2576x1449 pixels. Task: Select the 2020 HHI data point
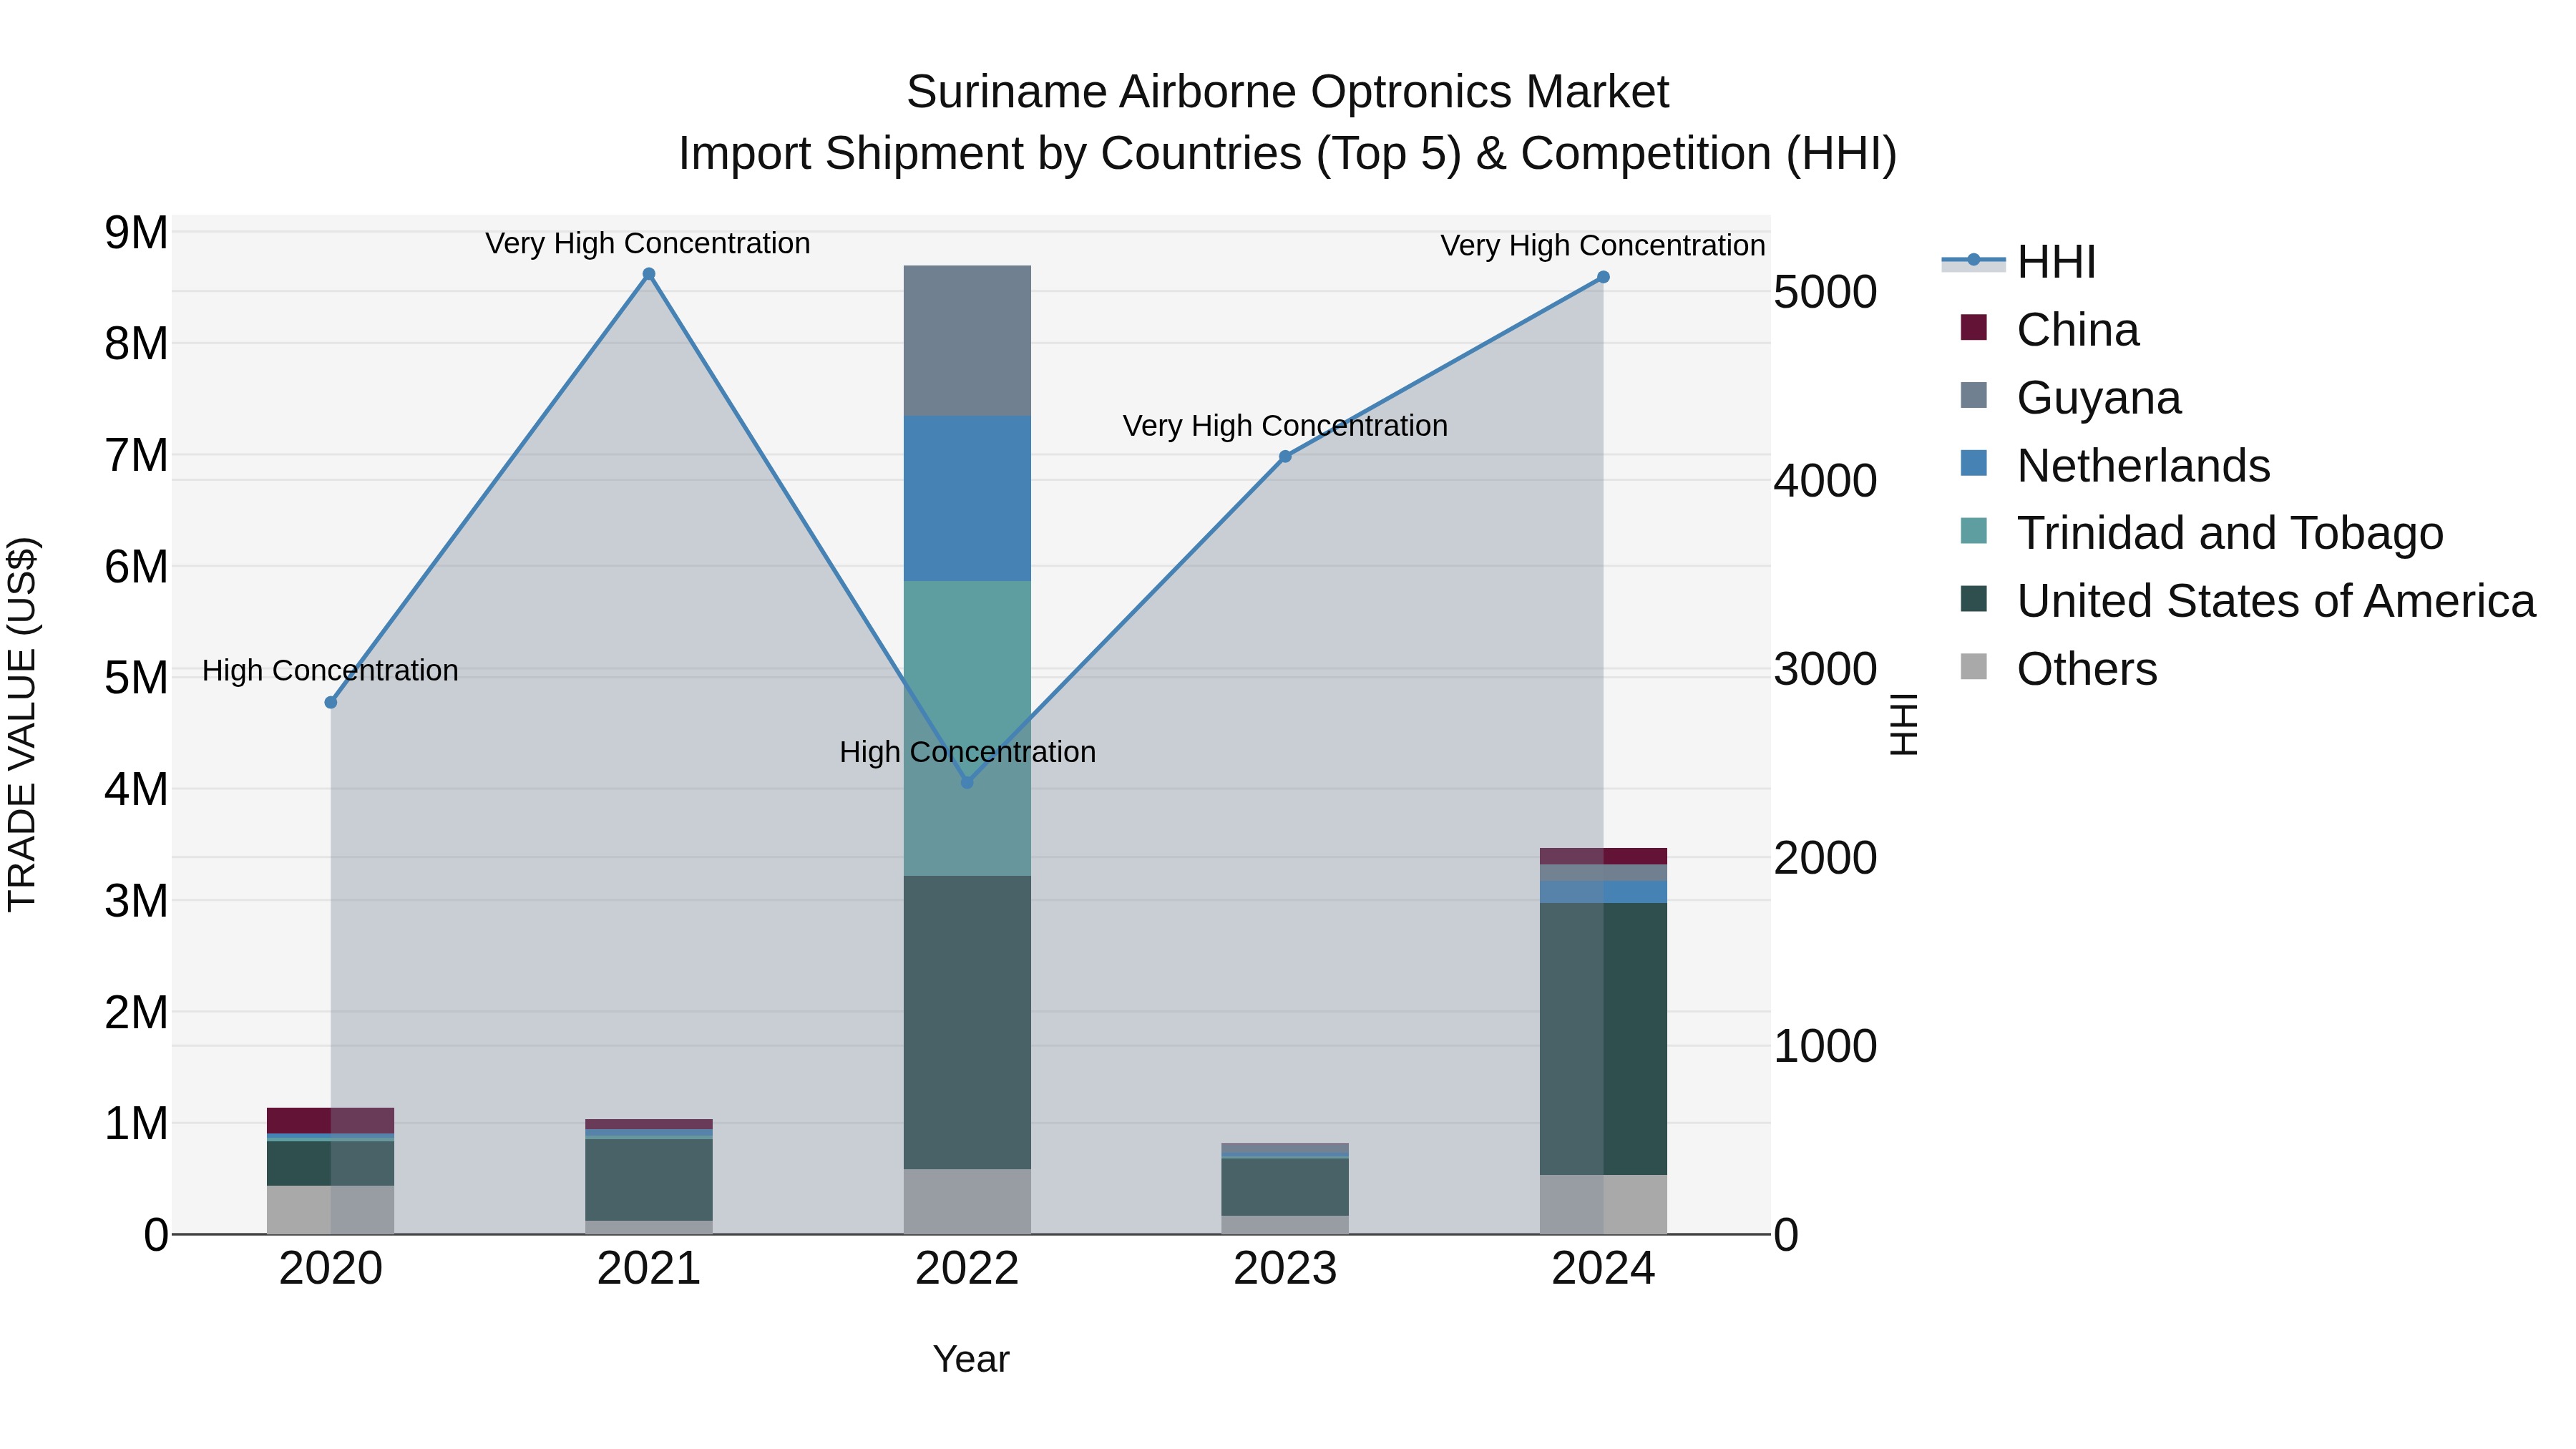coord(331,703)
